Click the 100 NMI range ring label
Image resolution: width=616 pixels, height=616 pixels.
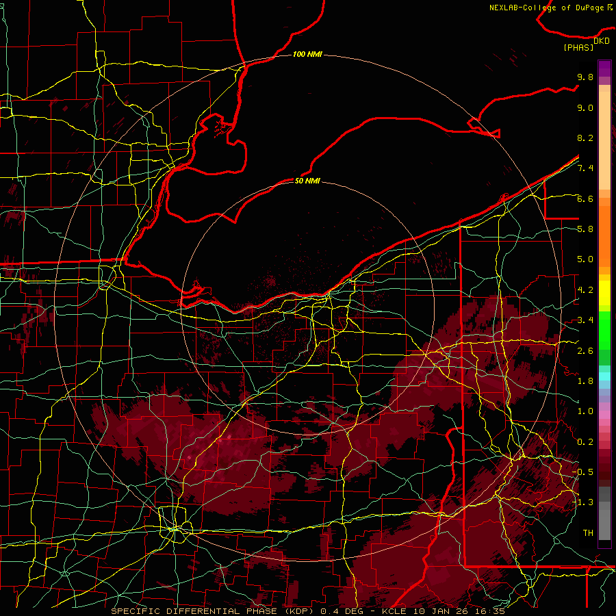(307, 54)
